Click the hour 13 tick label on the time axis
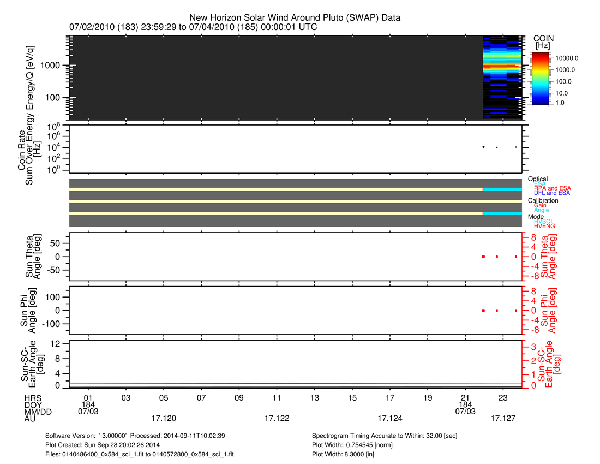 pos(314,397)
